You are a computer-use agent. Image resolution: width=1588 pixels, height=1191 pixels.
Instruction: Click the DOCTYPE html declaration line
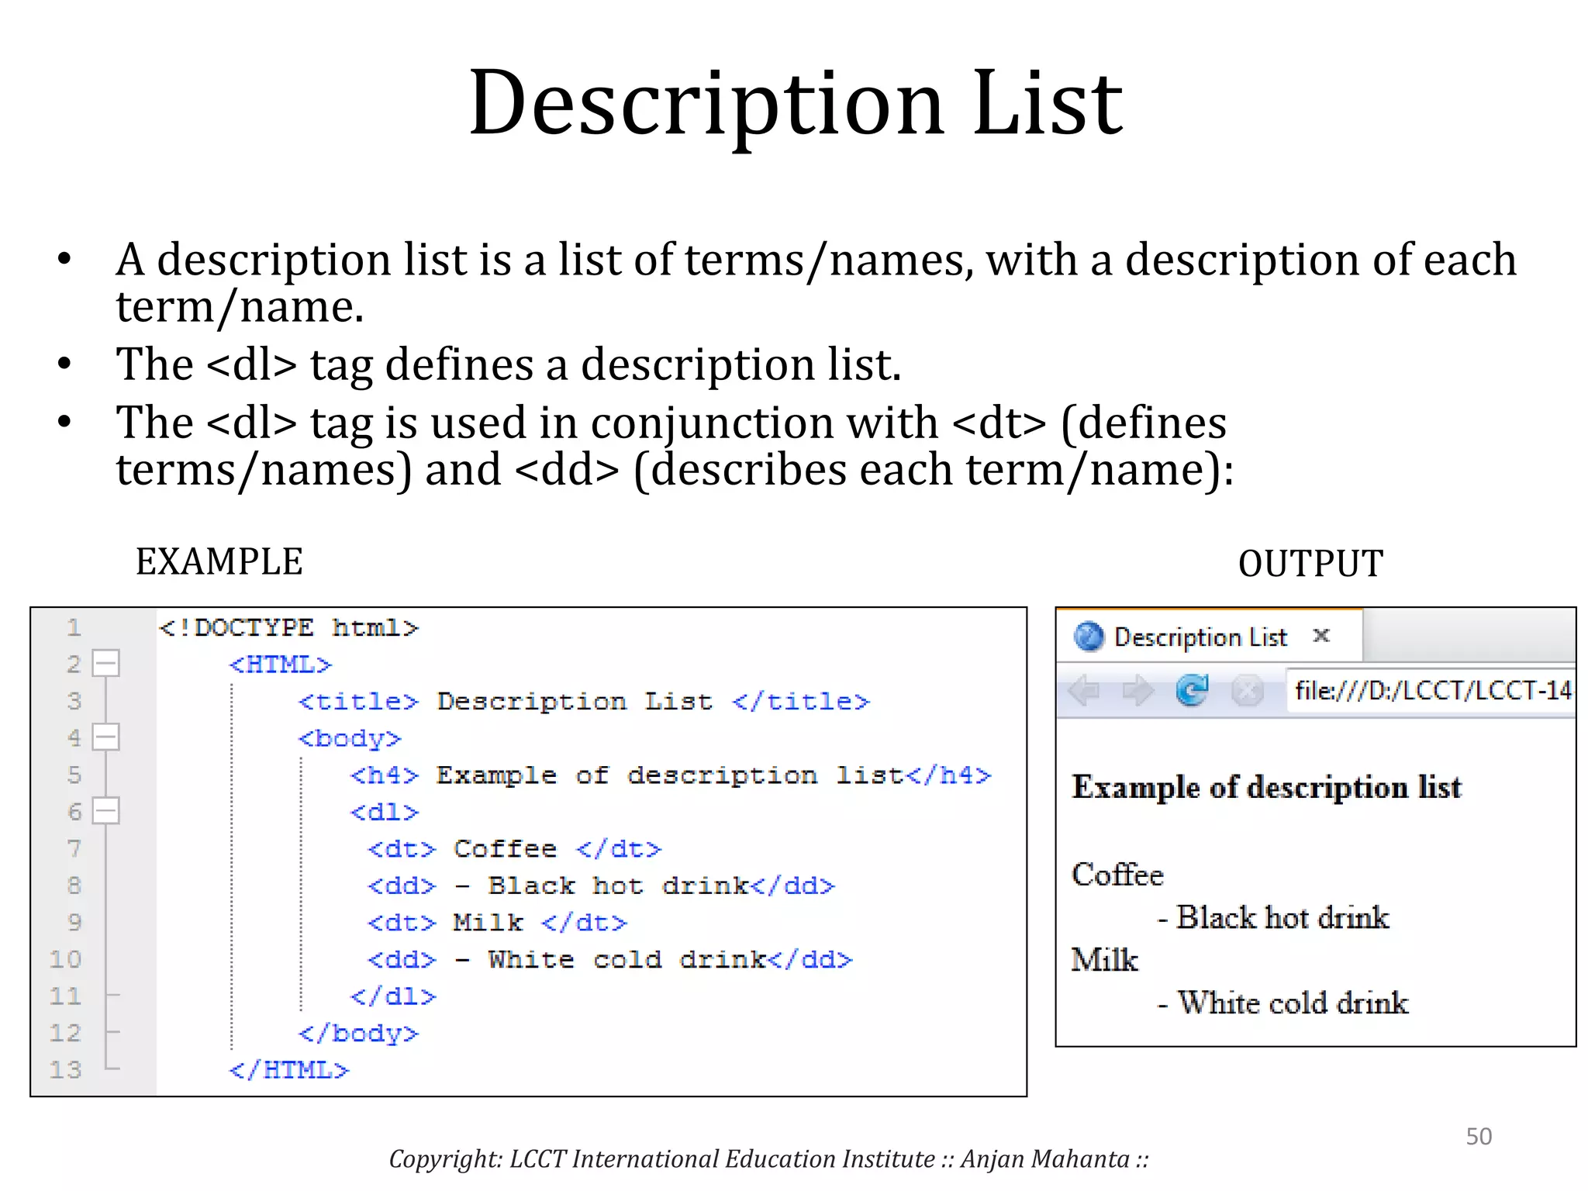(x=288, y=627)
